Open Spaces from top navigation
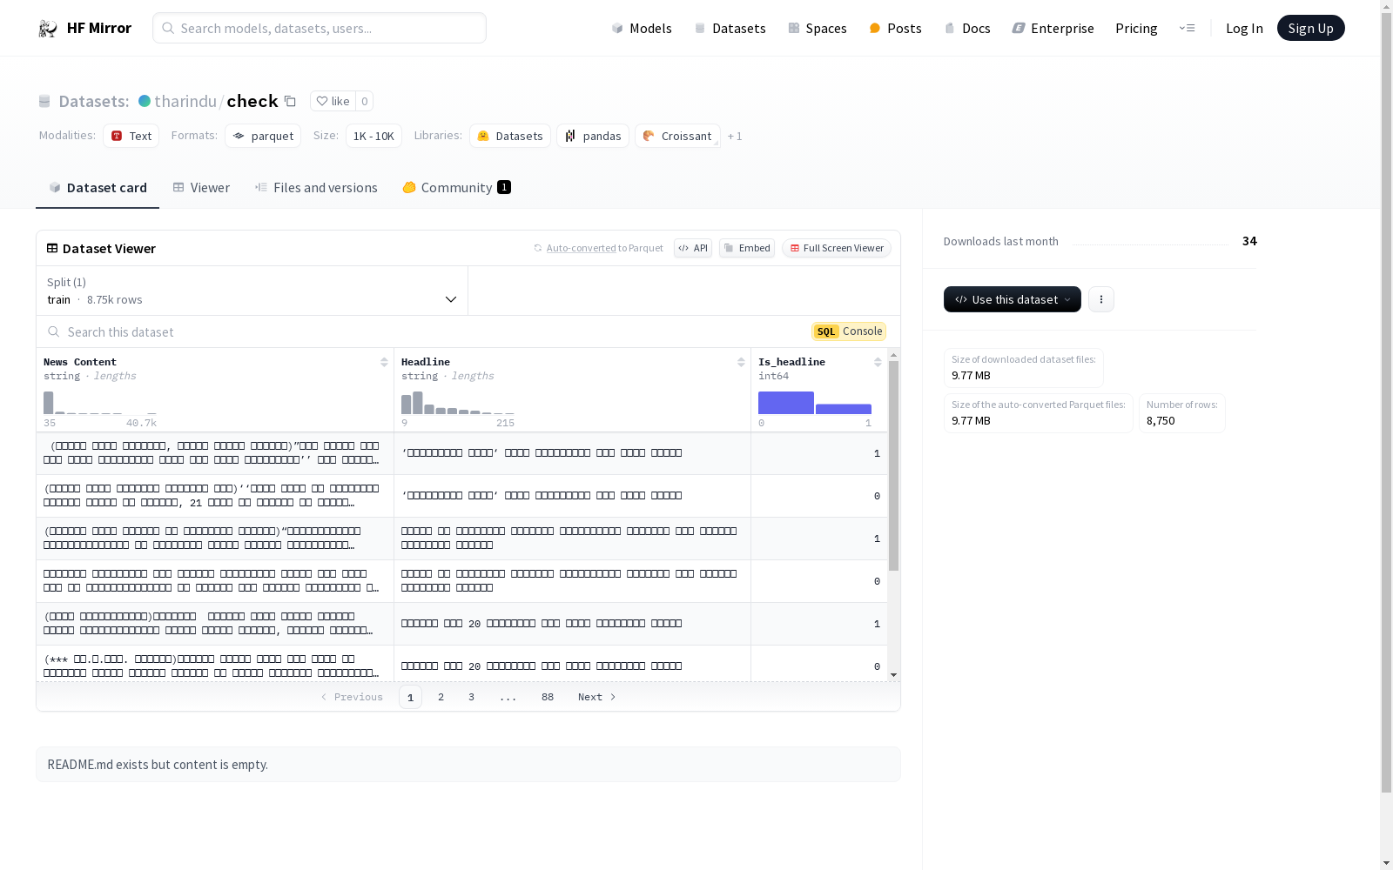Screen dimensions: 1393x870 coord(818,28)
